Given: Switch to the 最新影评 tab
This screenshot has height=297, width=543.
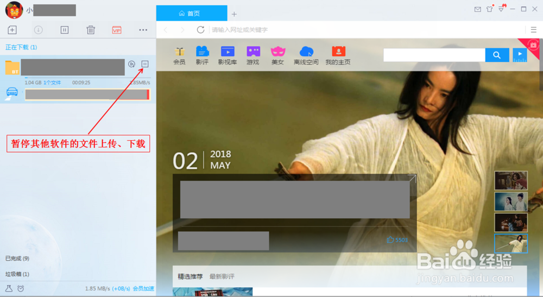Looking at the screenshot, I should coord(222,276).
